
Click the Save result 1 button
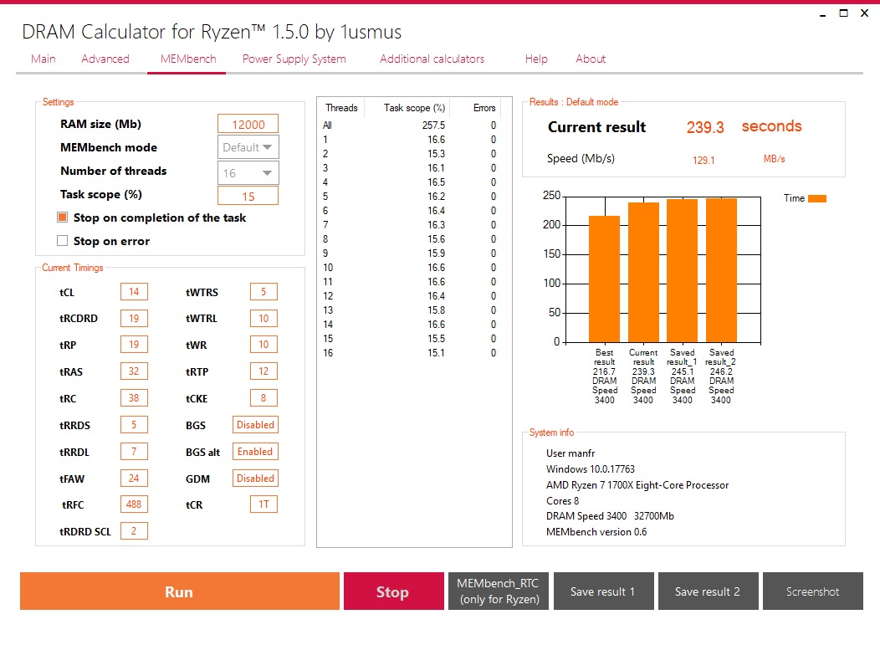tap(604, 591)
